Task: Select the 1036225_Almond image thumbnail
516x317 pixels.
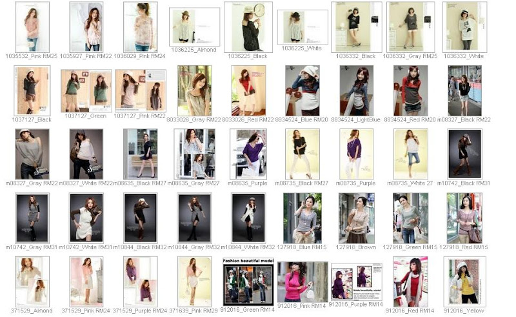Action: [x=195, y=27]
